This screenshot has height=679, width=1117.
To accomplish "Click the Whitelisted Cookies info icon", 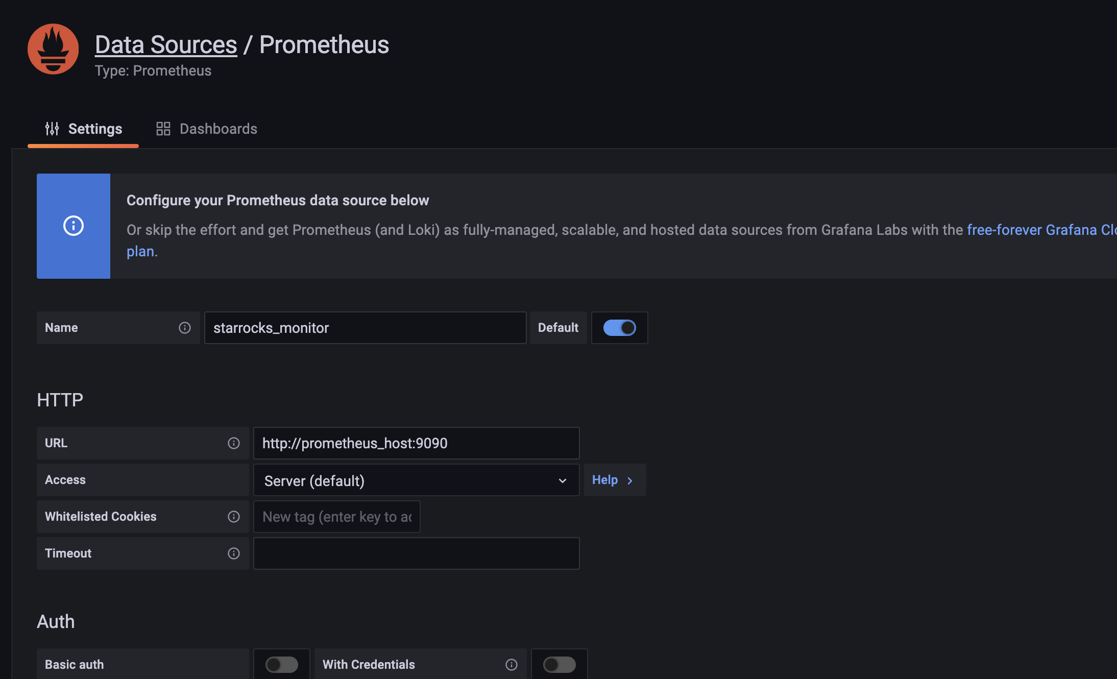I will 234,517.
